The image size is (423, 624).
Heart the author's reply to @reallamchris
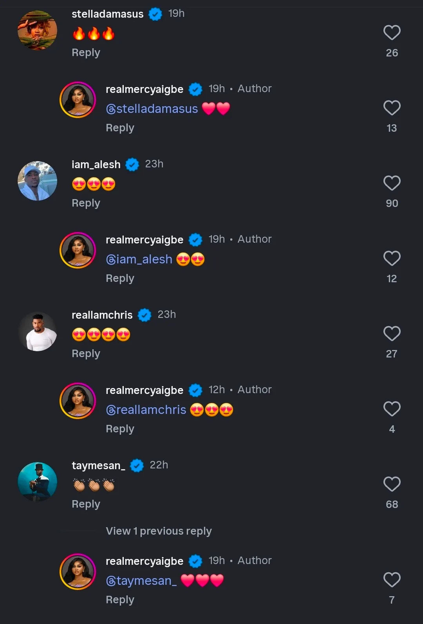click(x=392, y=409)
